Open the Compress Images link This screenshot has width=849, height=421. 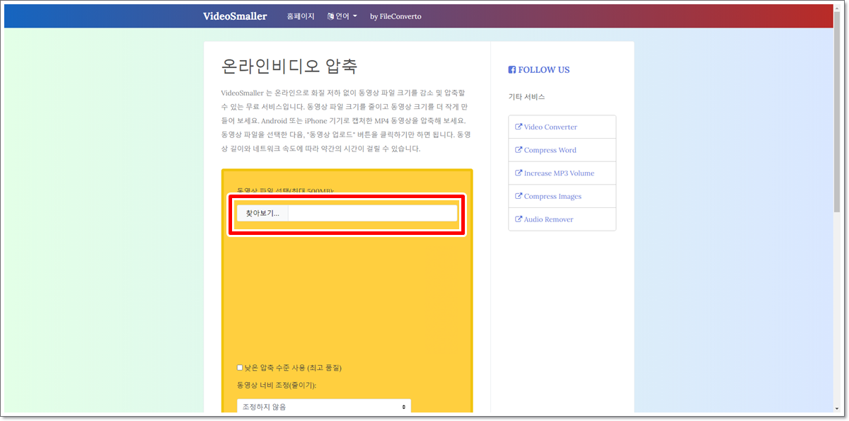tap(553, 196)
